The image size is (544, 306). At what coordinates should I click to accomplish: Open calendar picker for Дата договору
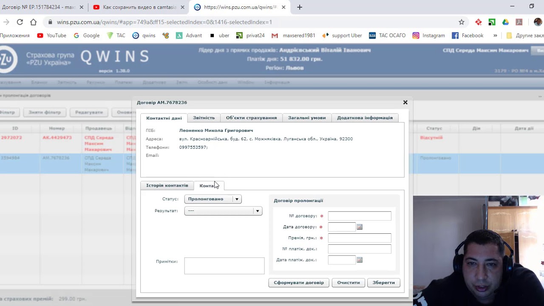pyautogui.click(x=360, y=227)
